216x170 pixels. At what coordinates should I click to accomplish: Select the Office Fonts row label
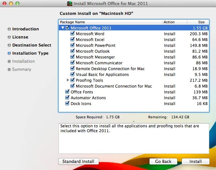(x=82, y=92)
